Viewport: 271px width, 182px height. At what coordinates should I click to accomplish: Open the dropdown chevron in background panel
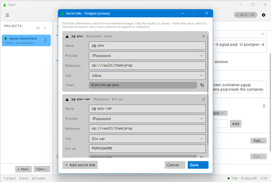click(262, 34)
